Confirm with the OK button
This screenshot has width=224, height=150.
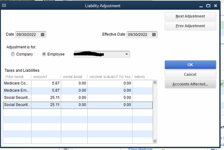pos(190,65)
